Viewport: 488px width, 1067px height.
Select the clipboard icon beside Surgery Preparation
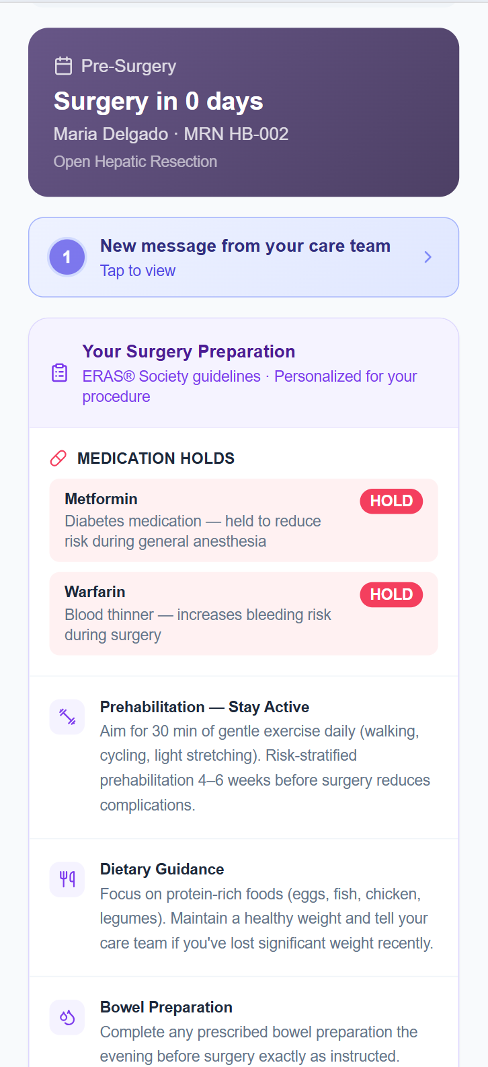click(x=60, y=372)
